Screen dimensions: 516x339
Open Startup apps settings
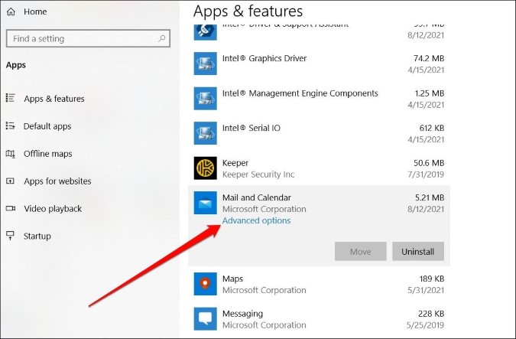37,236
